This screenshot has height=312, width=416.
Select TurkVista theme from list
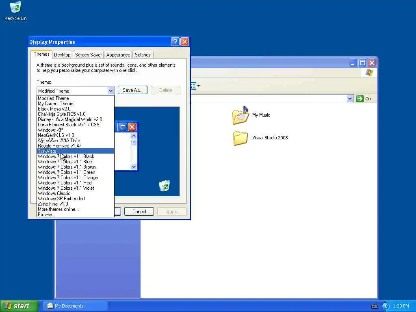(x=75, y=151)
